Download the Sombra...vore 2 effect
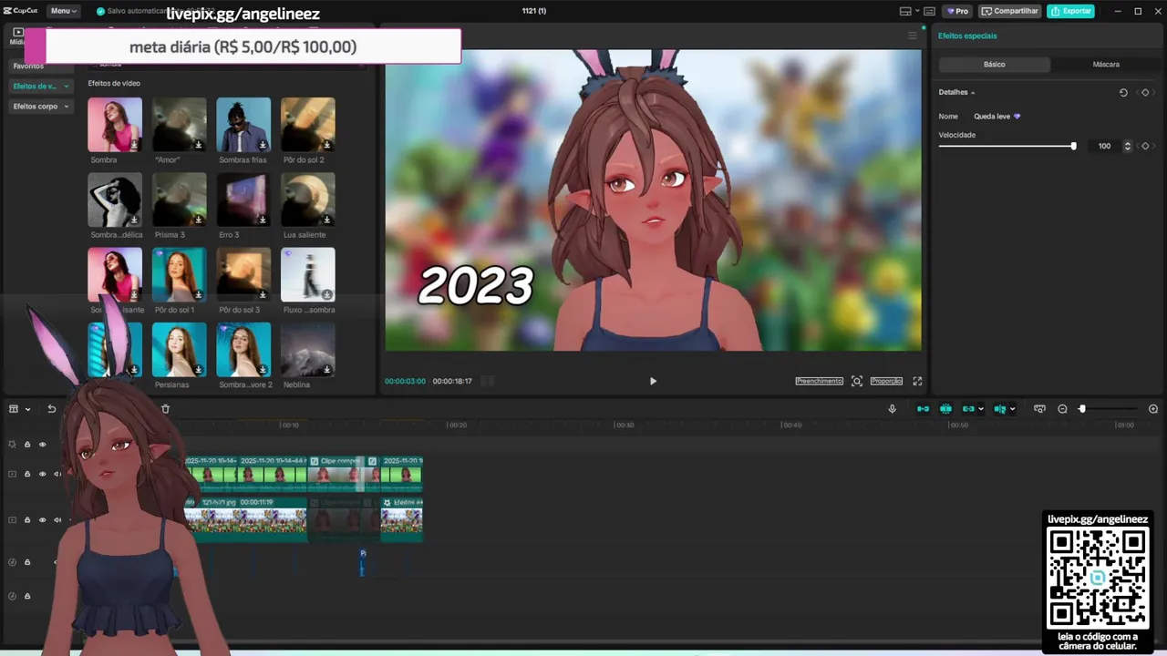This screenshot has width=1167, height=656. (263, 369)
